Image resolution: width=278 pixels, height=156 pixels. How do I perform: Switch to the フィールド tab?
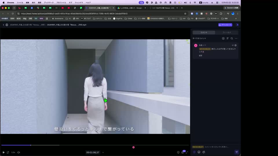click(226, 33)
